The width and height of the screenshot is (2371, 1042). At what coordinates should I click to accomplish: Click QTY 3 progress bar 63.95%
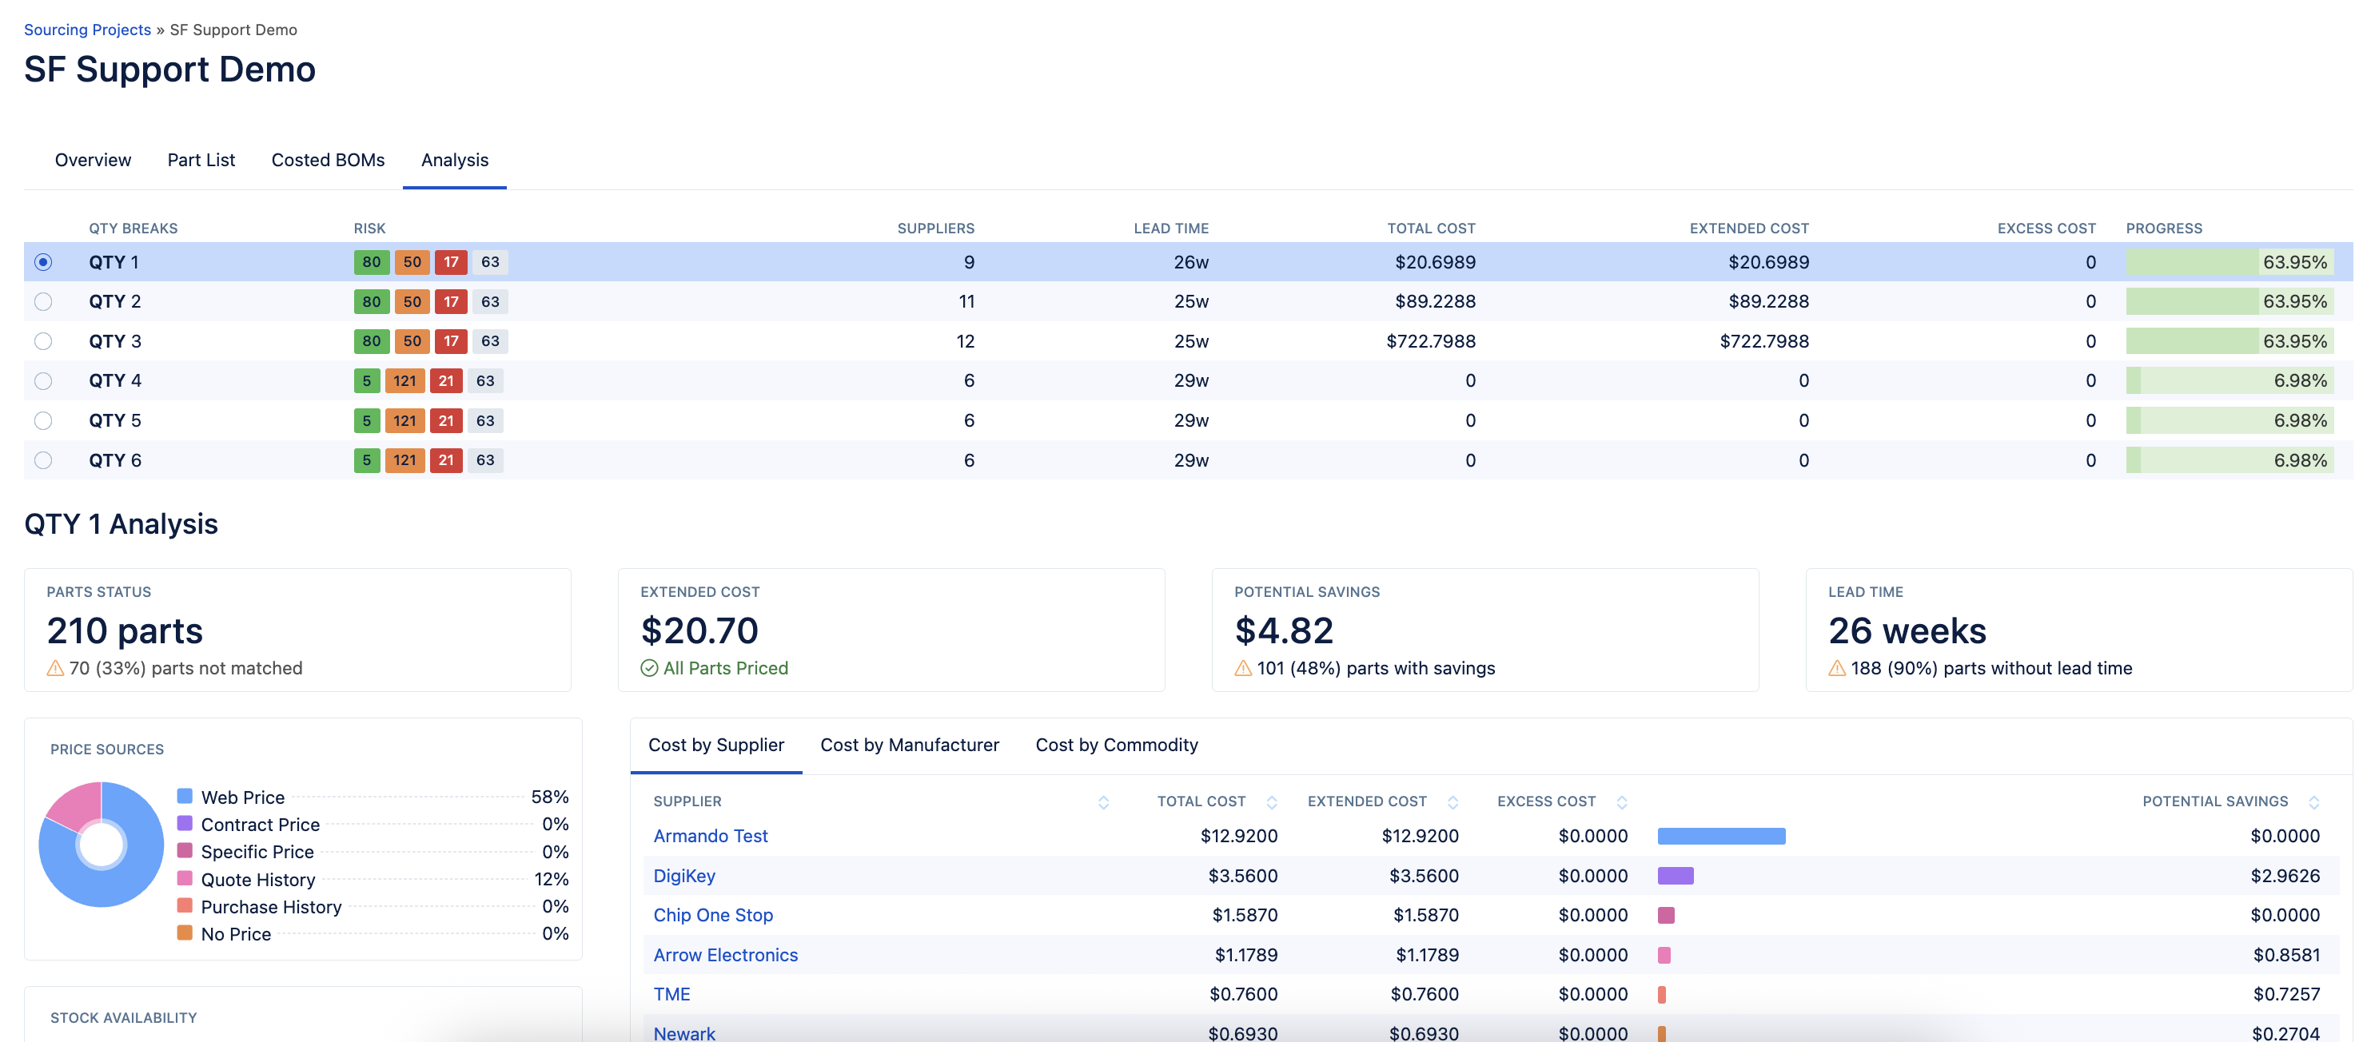[x=2229, y=341]
